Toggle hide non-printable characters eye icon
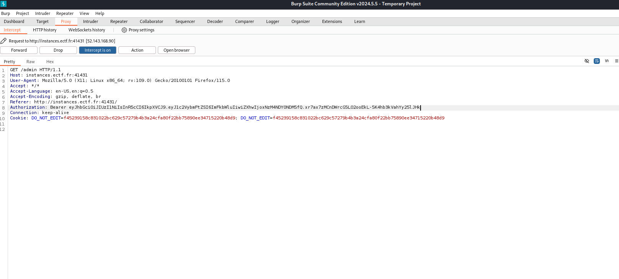 point(587,61)
